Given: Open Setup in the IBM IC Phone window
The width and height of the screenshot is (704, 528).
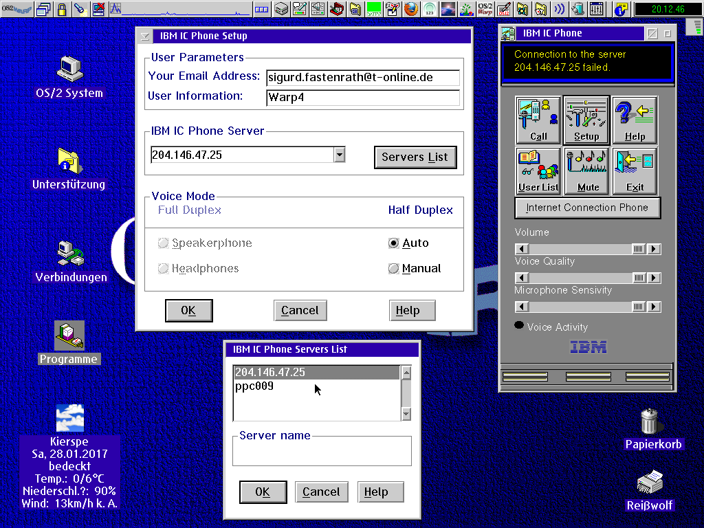Looking at the screenshot, I should [x=586, y=120].
